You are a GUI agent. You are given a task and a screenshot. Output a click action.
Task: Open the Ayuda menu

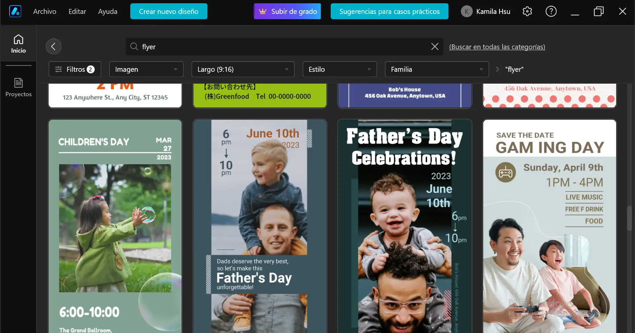108,11
